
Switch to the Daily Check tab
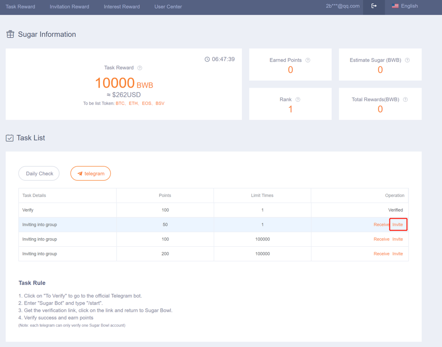pos(39,174)
